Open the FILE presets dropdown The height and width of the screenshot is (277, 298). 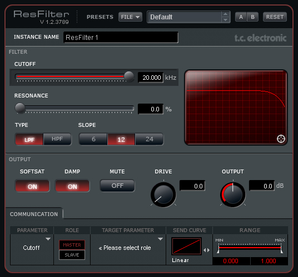[x=130, y=17]
